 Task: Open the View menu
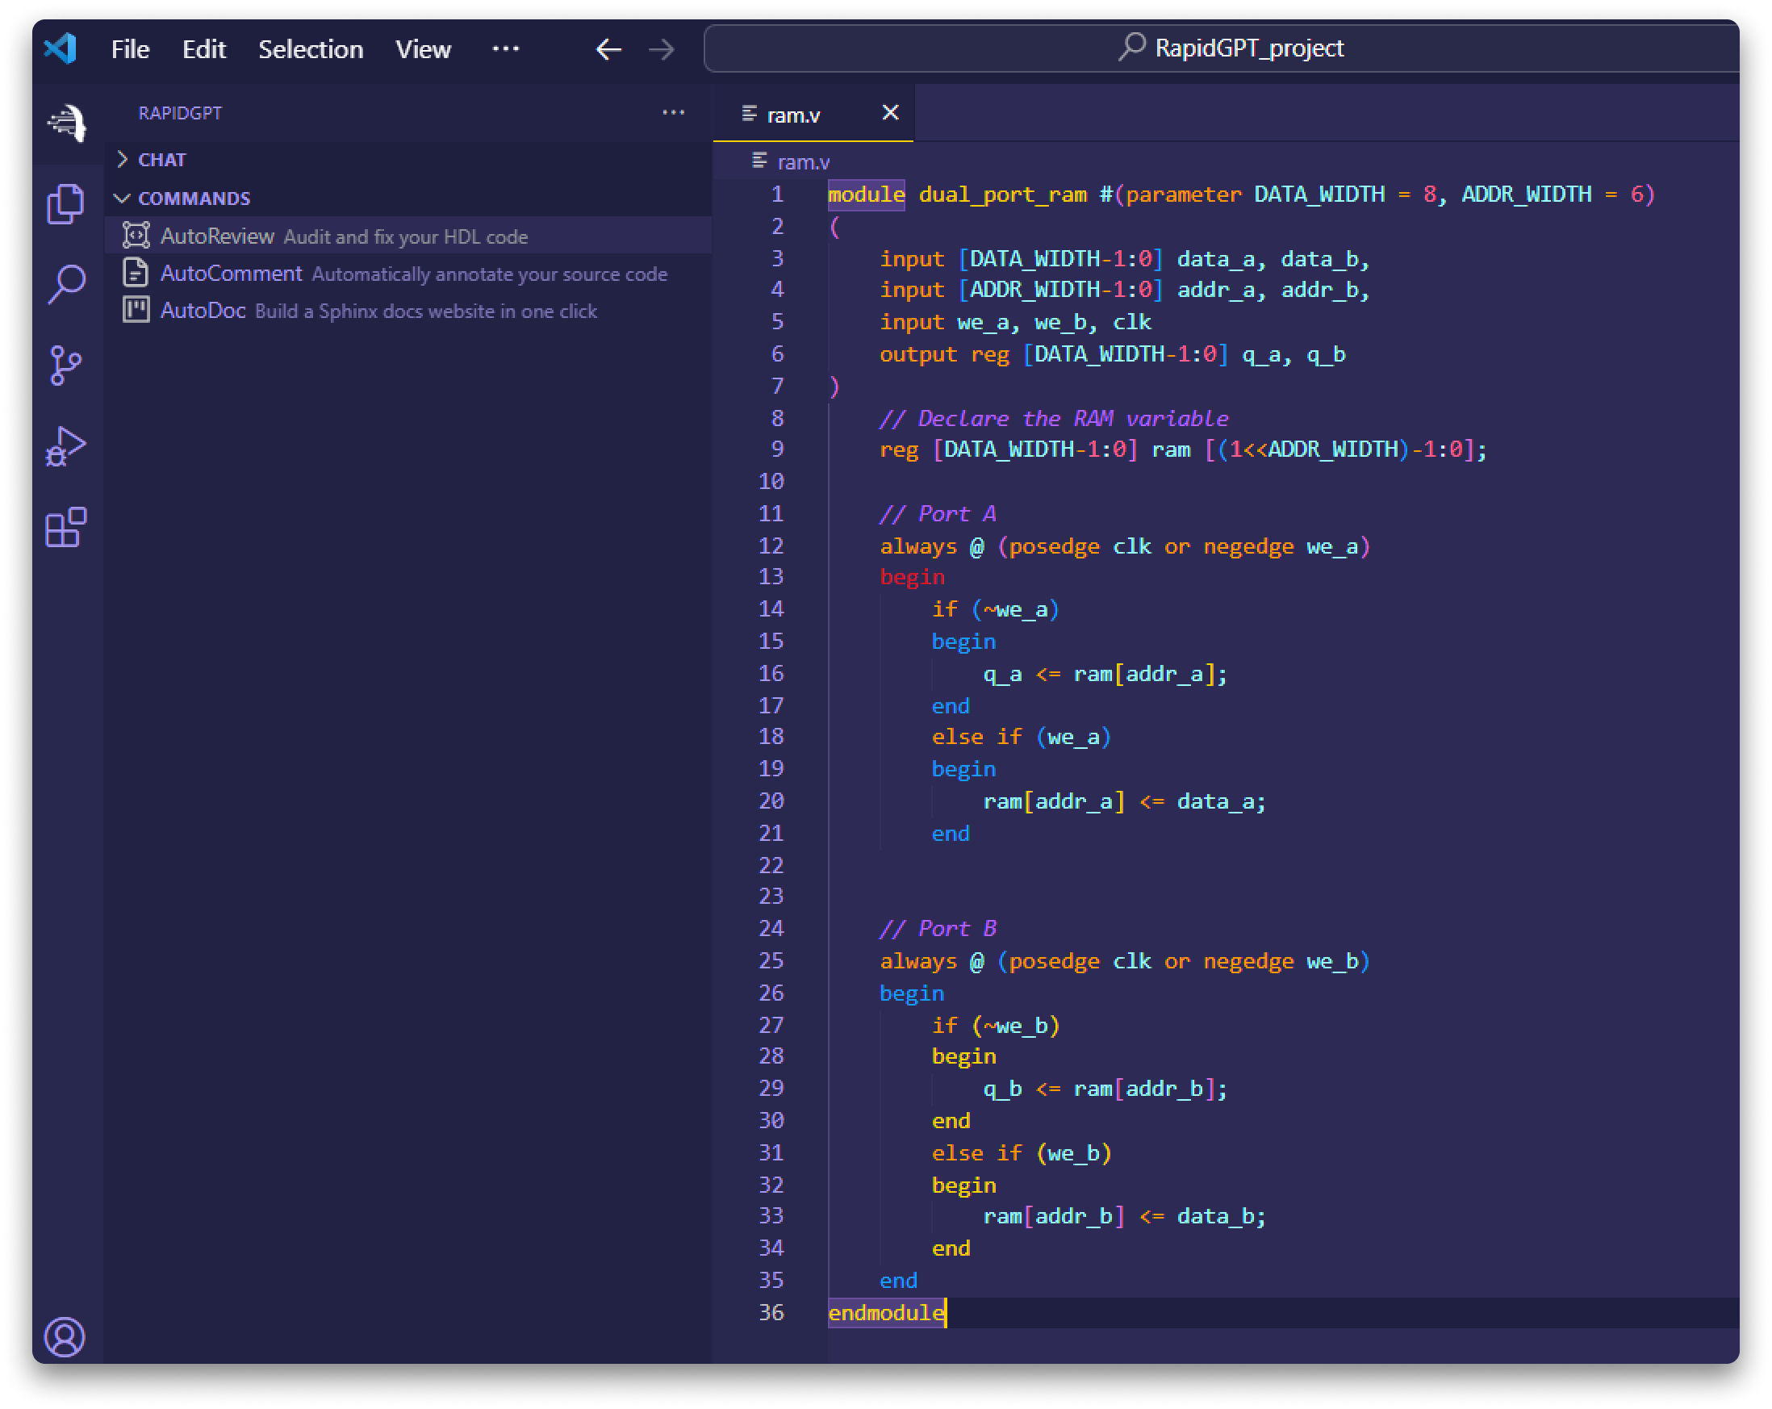(x=423, y=49)
